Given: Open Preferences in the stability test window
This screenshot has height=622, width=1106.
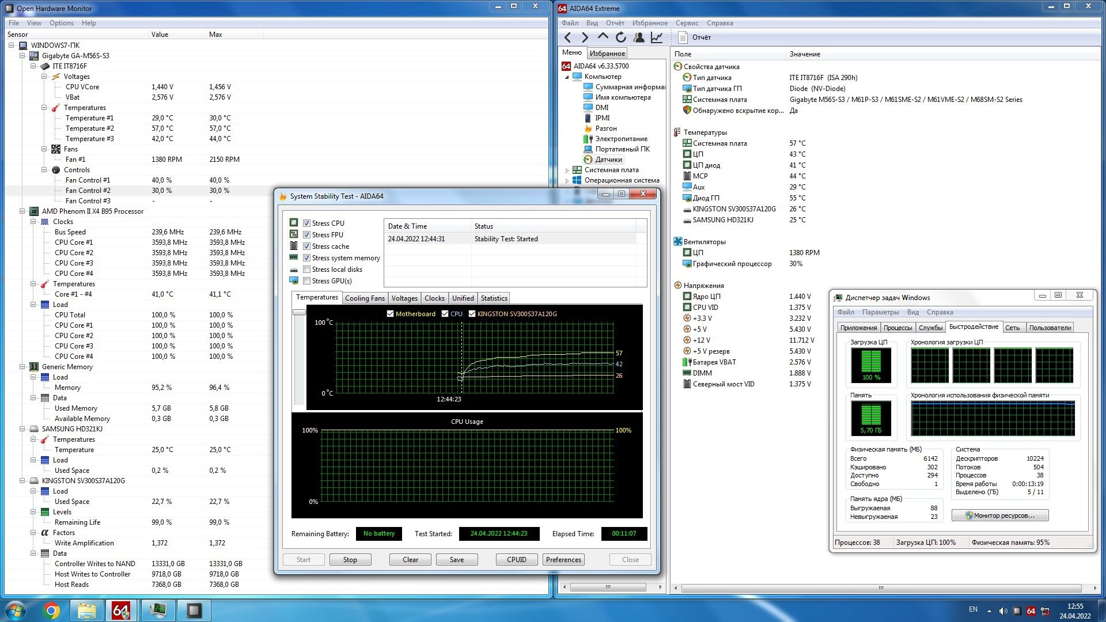Looking at the screenshot, I should point(563,560).
